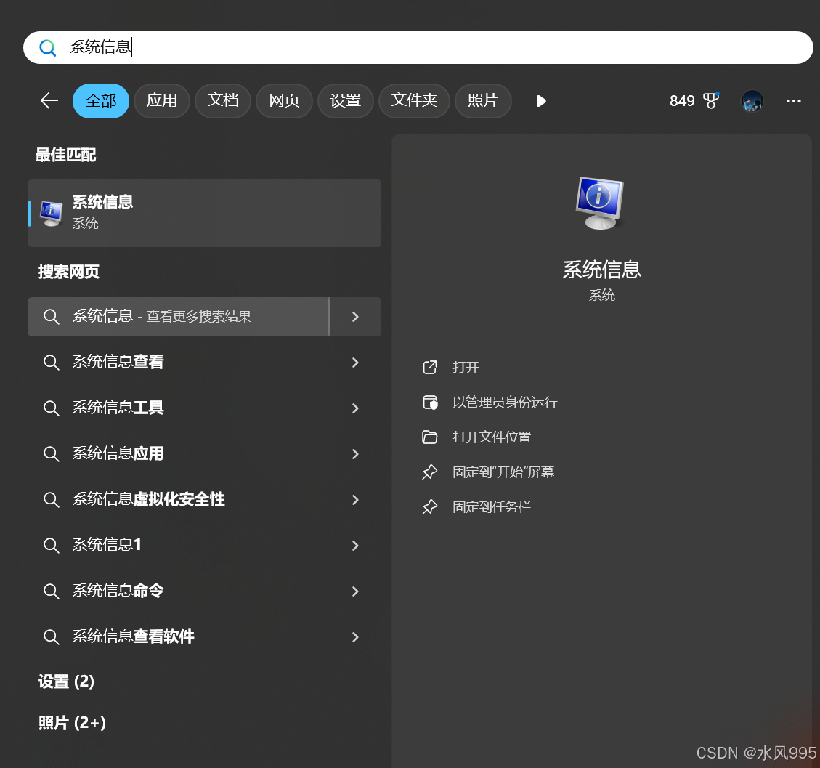The image size is (820, 768).
Task: Open web result 系统信息 - 查看更多搜索结果
Action: coord(179,317)
